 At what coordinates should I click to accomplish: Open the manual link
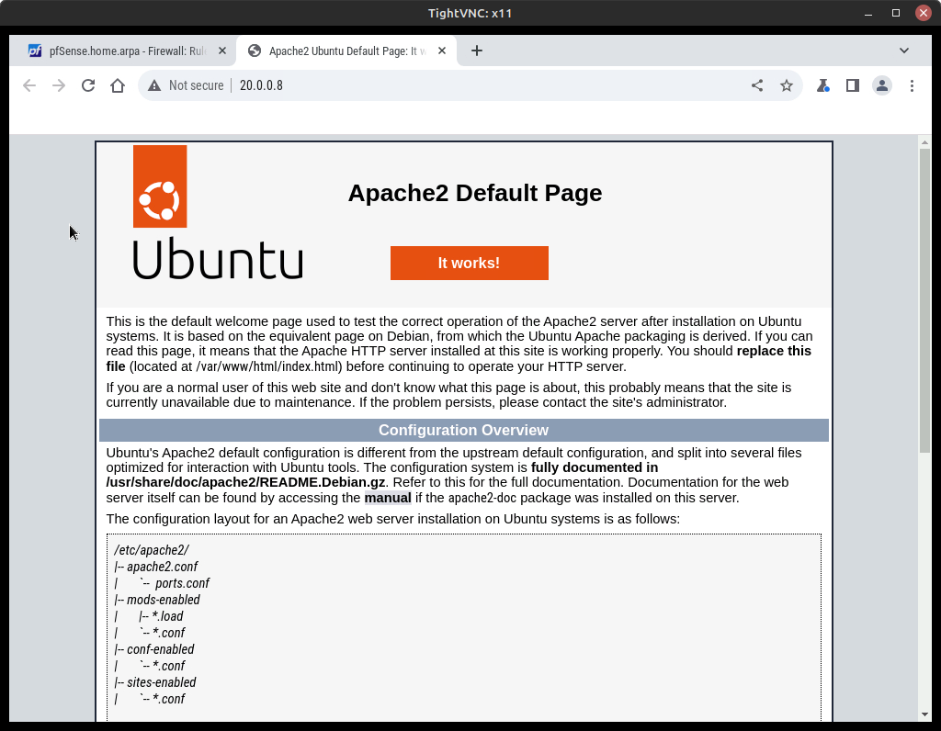tap(388, 498)
